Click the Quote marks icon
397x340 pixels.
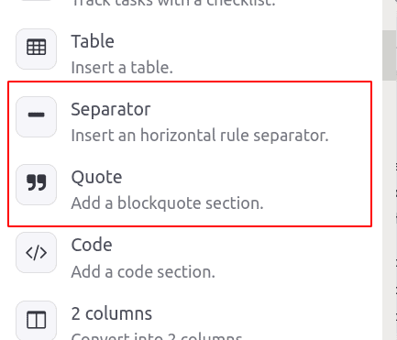(x=36, y=184)
